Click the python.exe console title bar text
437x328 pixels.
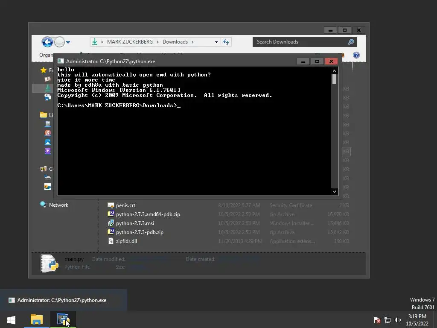click(111, 61)
